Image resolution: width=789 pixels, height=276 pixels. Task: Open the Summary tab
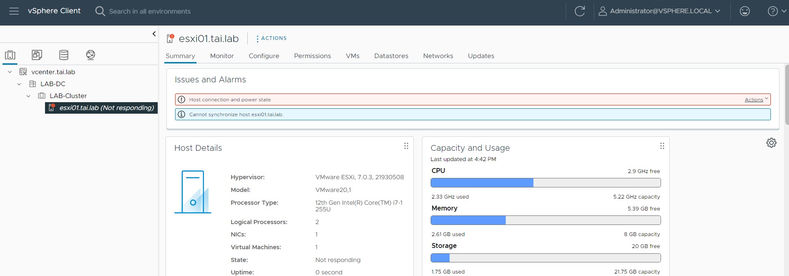pos(180,56)
